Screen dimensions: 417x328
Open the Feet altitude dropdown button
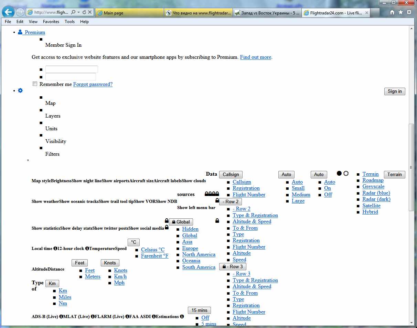tap(79, 263)
